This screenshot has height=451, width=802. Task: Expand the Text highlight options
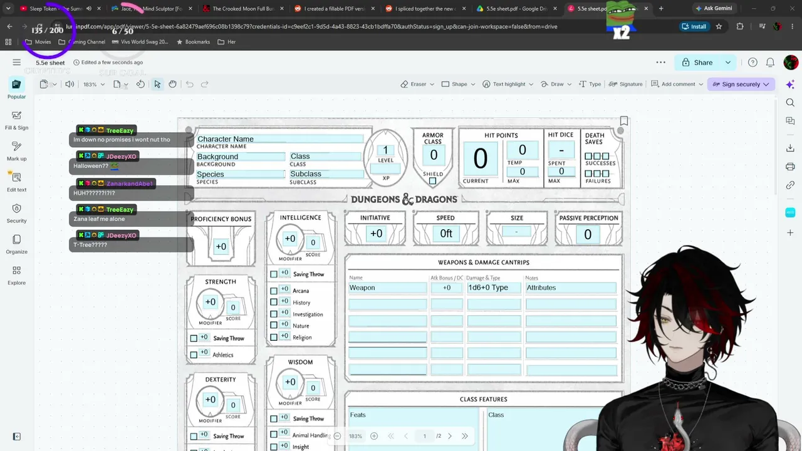point(531,84)
